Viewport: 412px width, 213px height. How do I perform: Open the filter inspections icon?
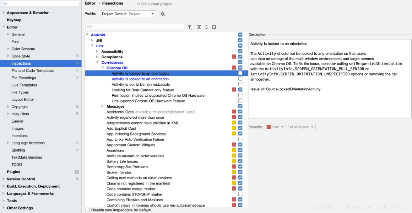[x=190, y=27]
